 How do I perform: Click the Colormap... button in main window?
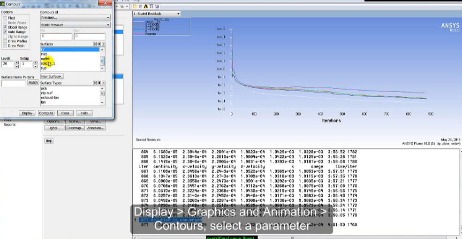click(x=75, y=128)
